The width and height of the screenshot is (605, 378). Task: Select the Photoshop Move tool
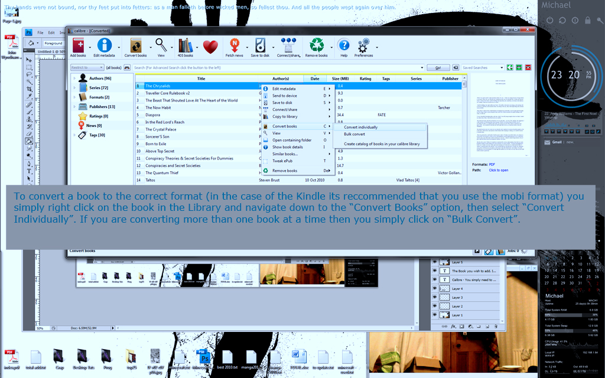[29, 60]
